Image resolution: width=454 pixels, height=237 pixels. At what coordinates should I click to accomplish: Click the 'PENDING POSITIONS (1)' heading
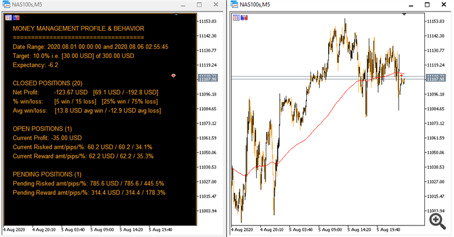47,175
